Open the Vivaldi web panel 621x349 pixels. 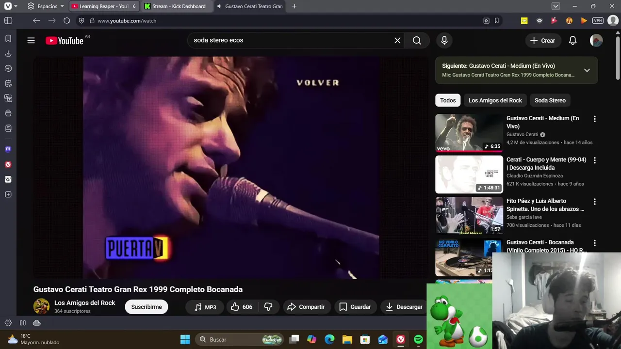8,164
